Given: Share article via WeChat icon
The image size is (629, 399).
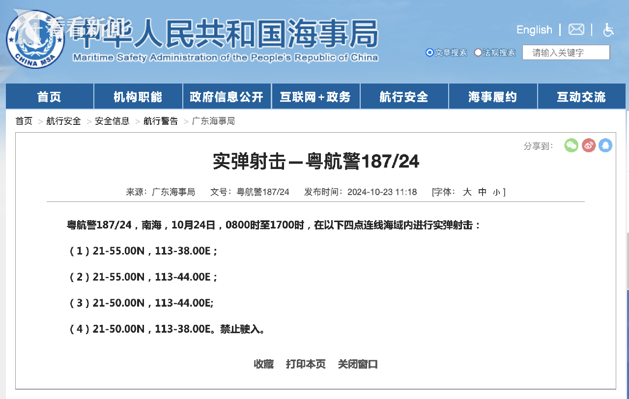Looking at the screenshot, I should 571,145.
